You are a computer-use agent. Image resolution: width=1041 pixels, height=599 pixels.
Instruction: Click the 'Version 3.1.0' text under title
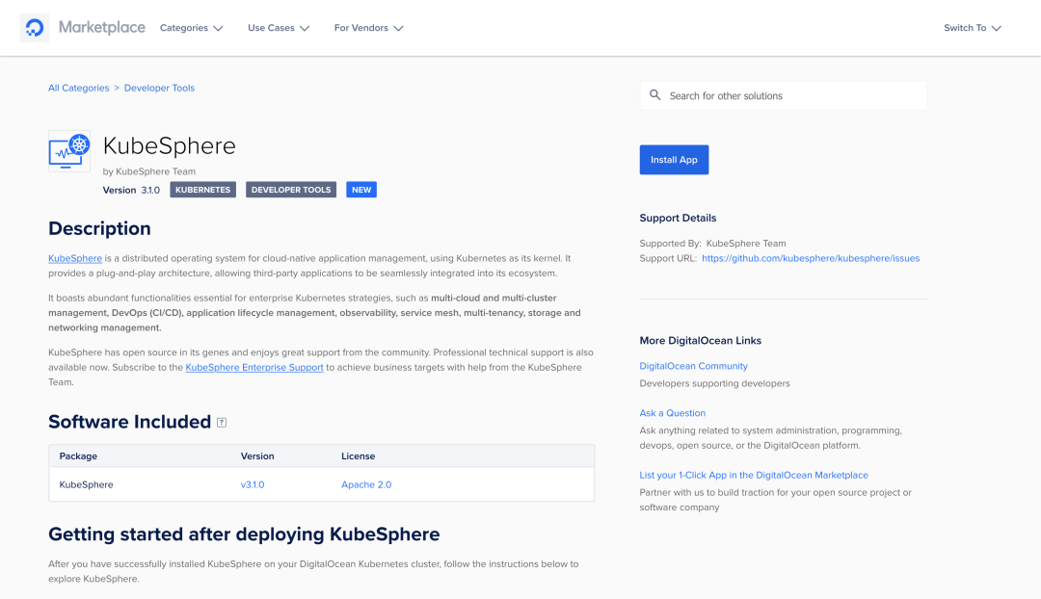pos(131,190)
